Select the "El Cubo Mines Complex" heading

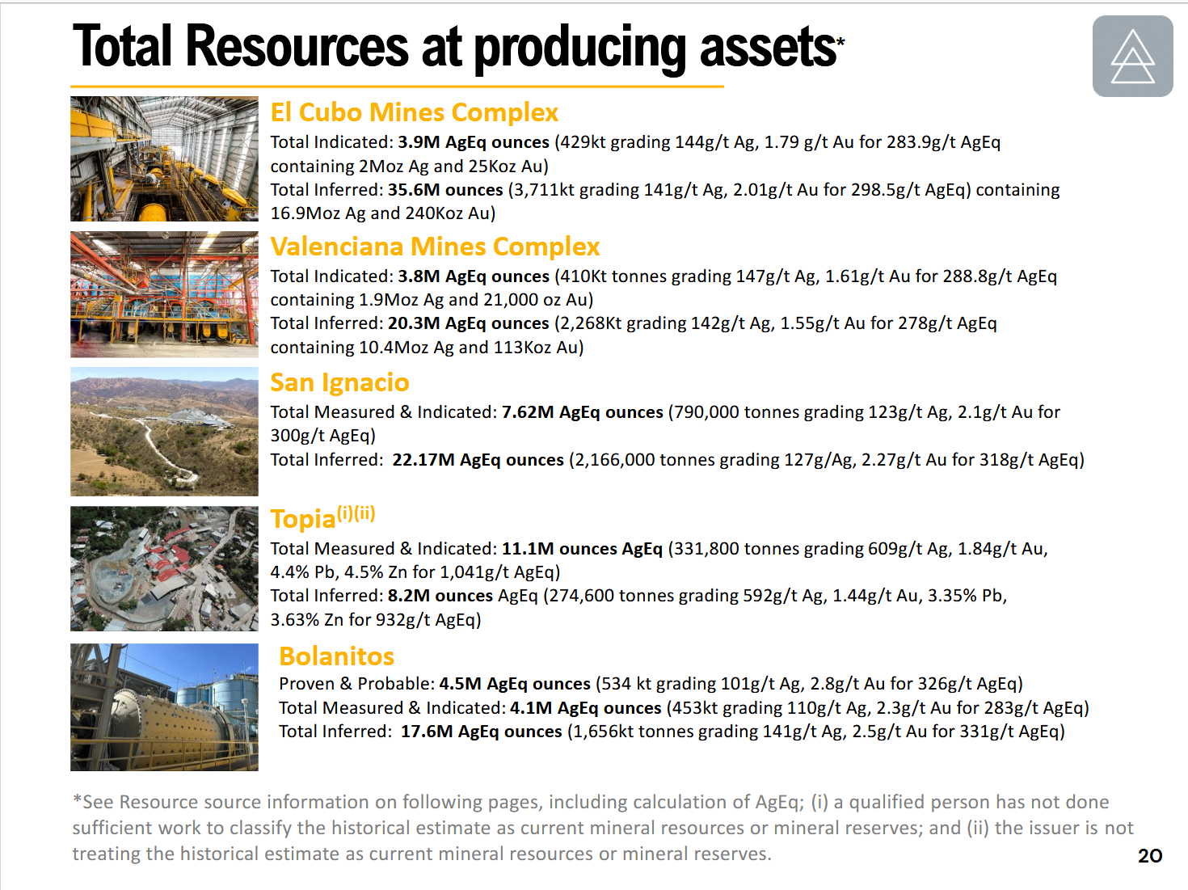tap(415, 112)
